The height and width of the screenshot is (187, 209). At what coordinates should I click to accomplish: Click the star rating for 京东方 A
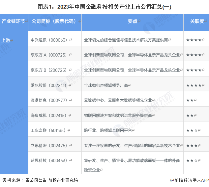(x=194, y=55)
